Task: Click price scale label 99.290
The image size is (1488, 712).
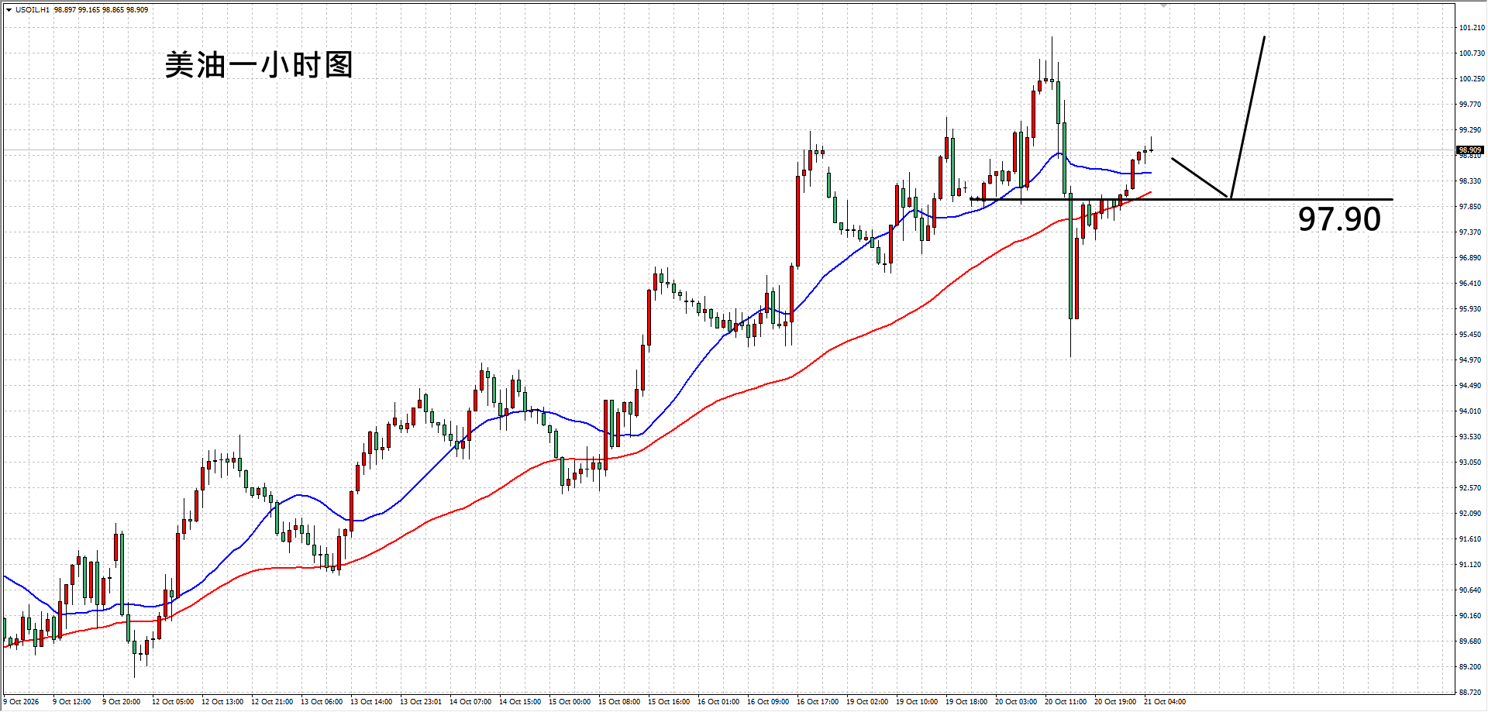Action: click(x=1470, y=130)
